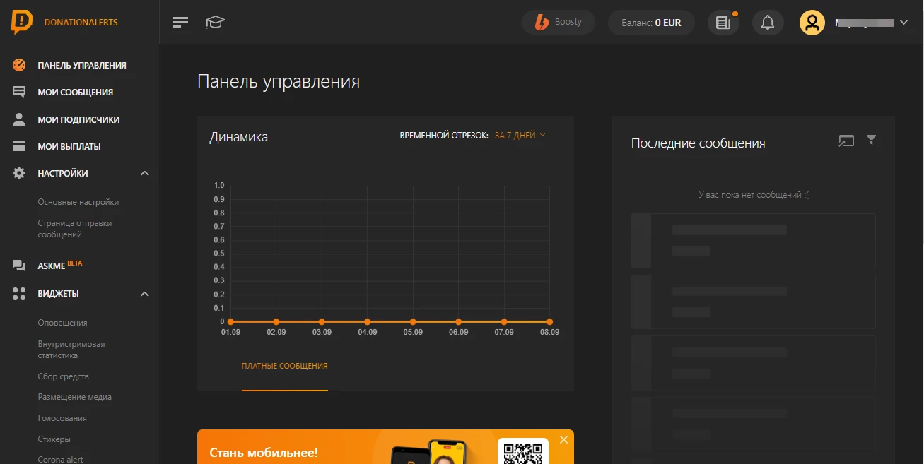Open the messages widget popout icon
This screenshot has height=464, width=924.
tap(846, 141)
